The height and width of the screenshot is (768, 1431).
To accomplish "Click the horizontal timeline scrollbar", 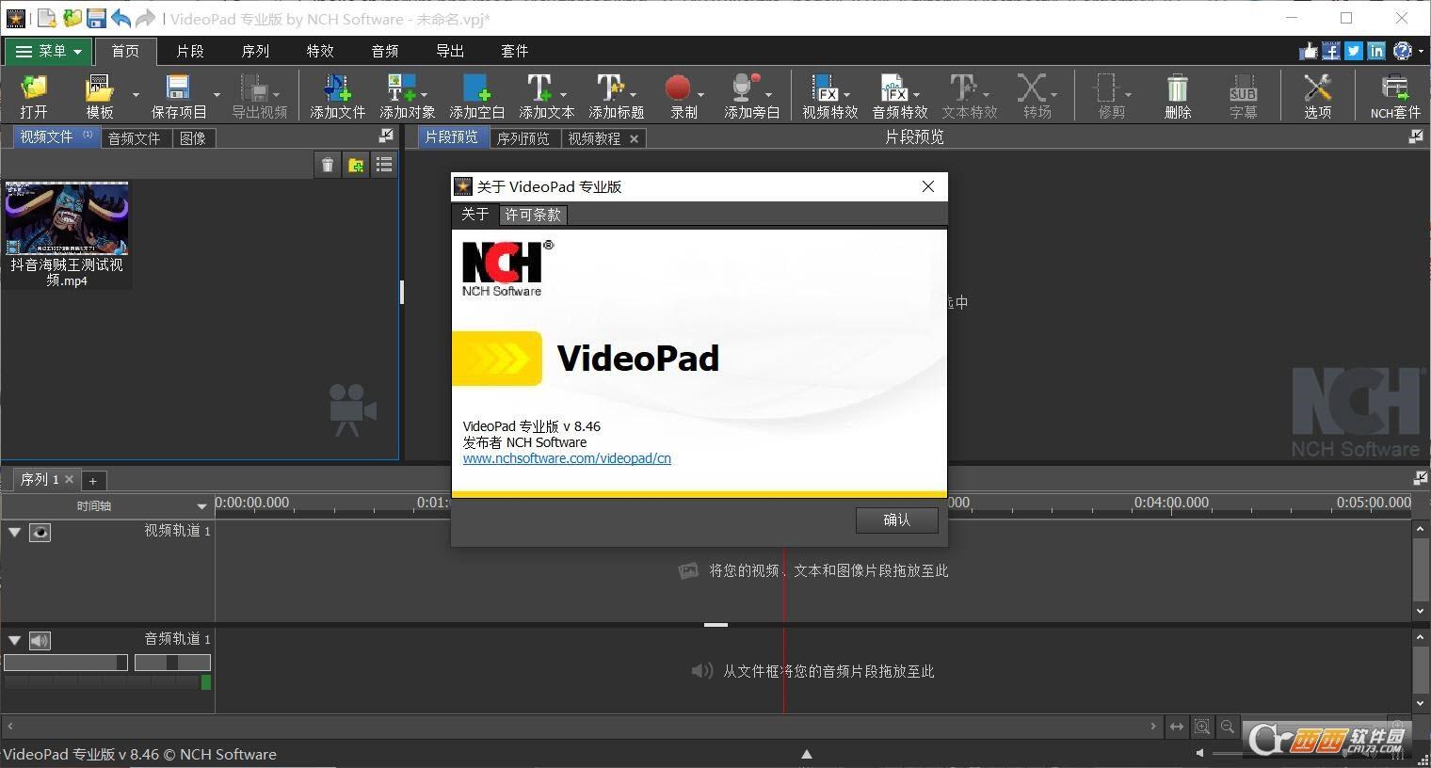I will pyautogui.click(x=581, y=727).
